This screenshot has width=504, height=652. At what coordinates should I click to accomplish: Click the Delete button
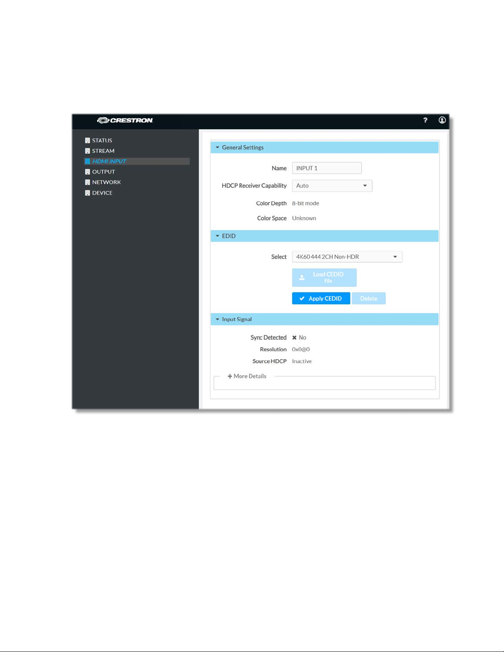click(369, 299)
